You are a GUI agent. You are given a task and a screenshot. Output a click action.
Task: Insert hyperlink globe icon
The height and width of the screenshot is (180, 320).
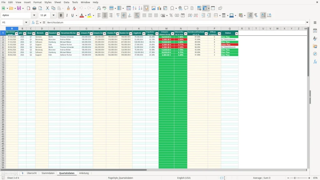pos(180,8)
